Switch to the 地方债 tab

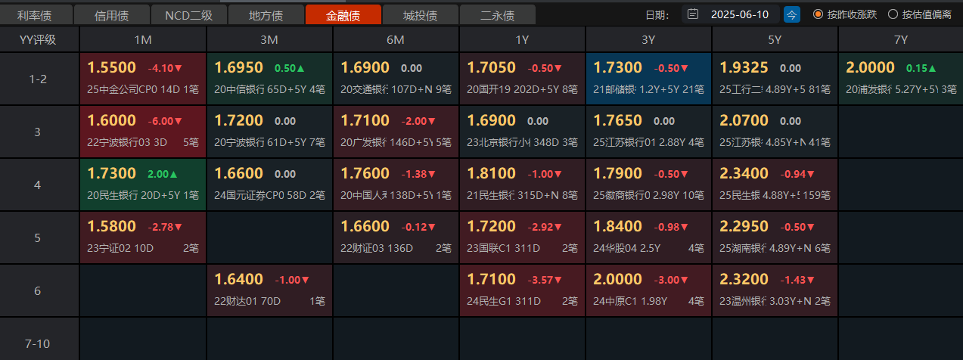(266, 15)
